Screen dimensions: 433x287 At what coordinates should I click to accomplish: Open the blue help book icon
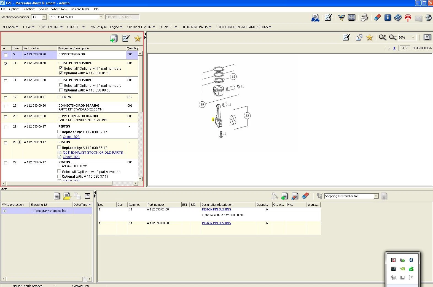pos(397,18)
